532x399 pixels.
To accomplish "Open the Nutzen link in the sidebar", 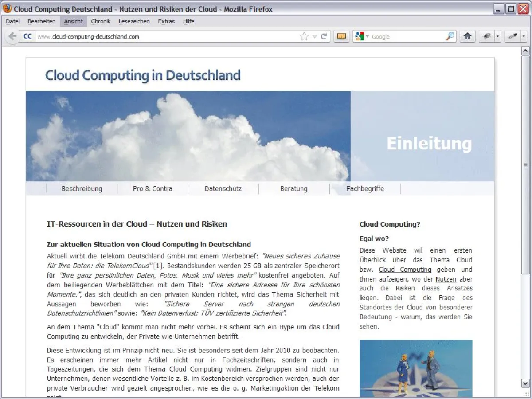I will point(446,279).
